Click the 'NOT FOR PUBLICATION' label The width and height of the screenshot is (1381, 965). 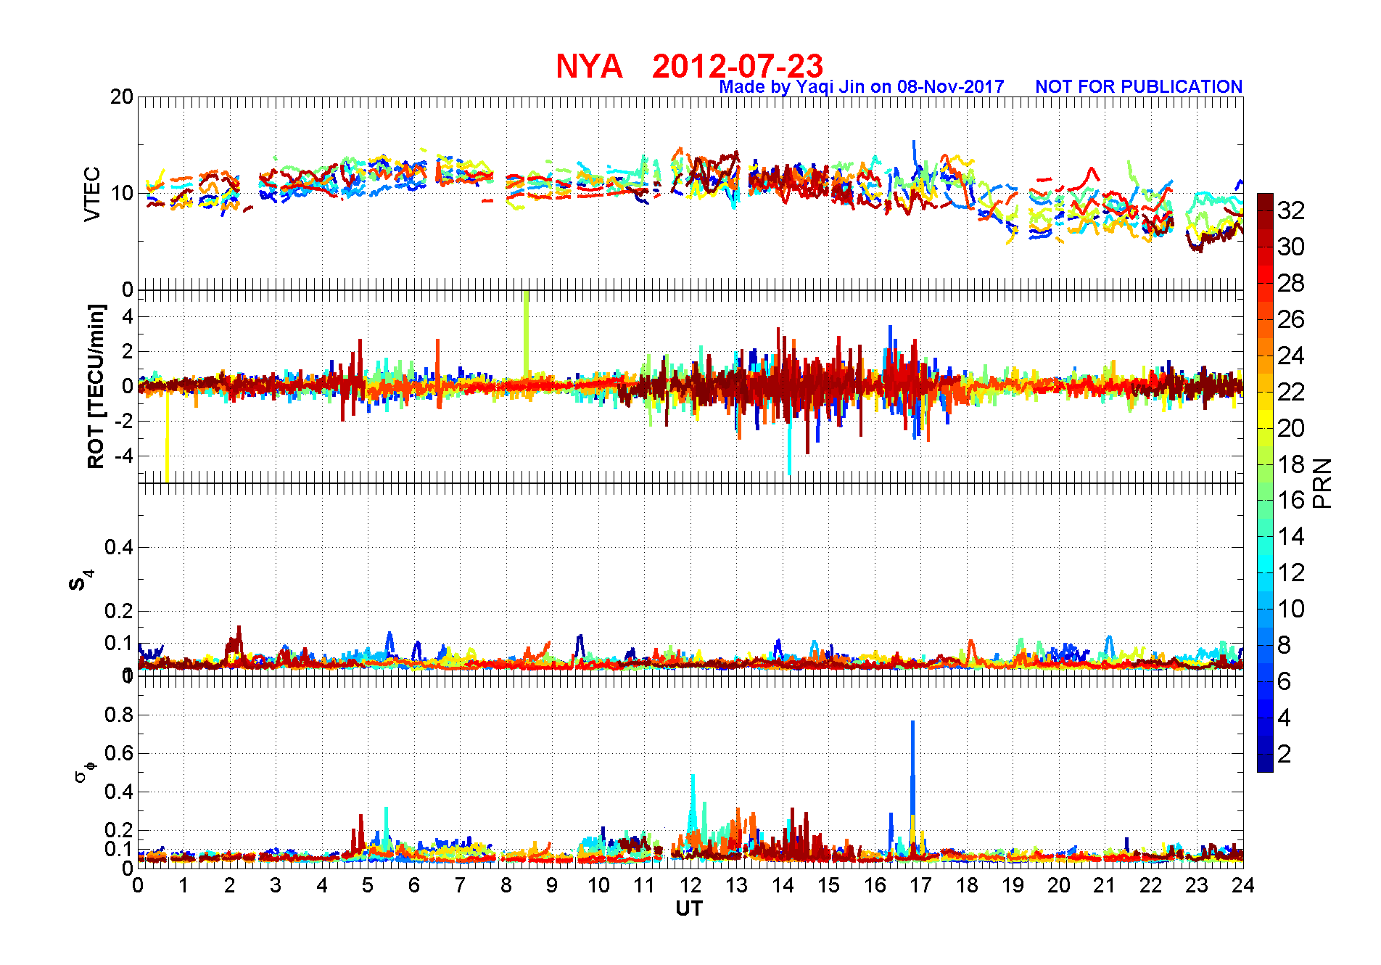(1139, 87)
